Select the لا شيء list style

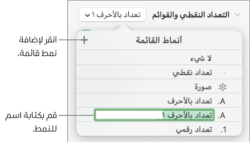[x=203, y=59]
